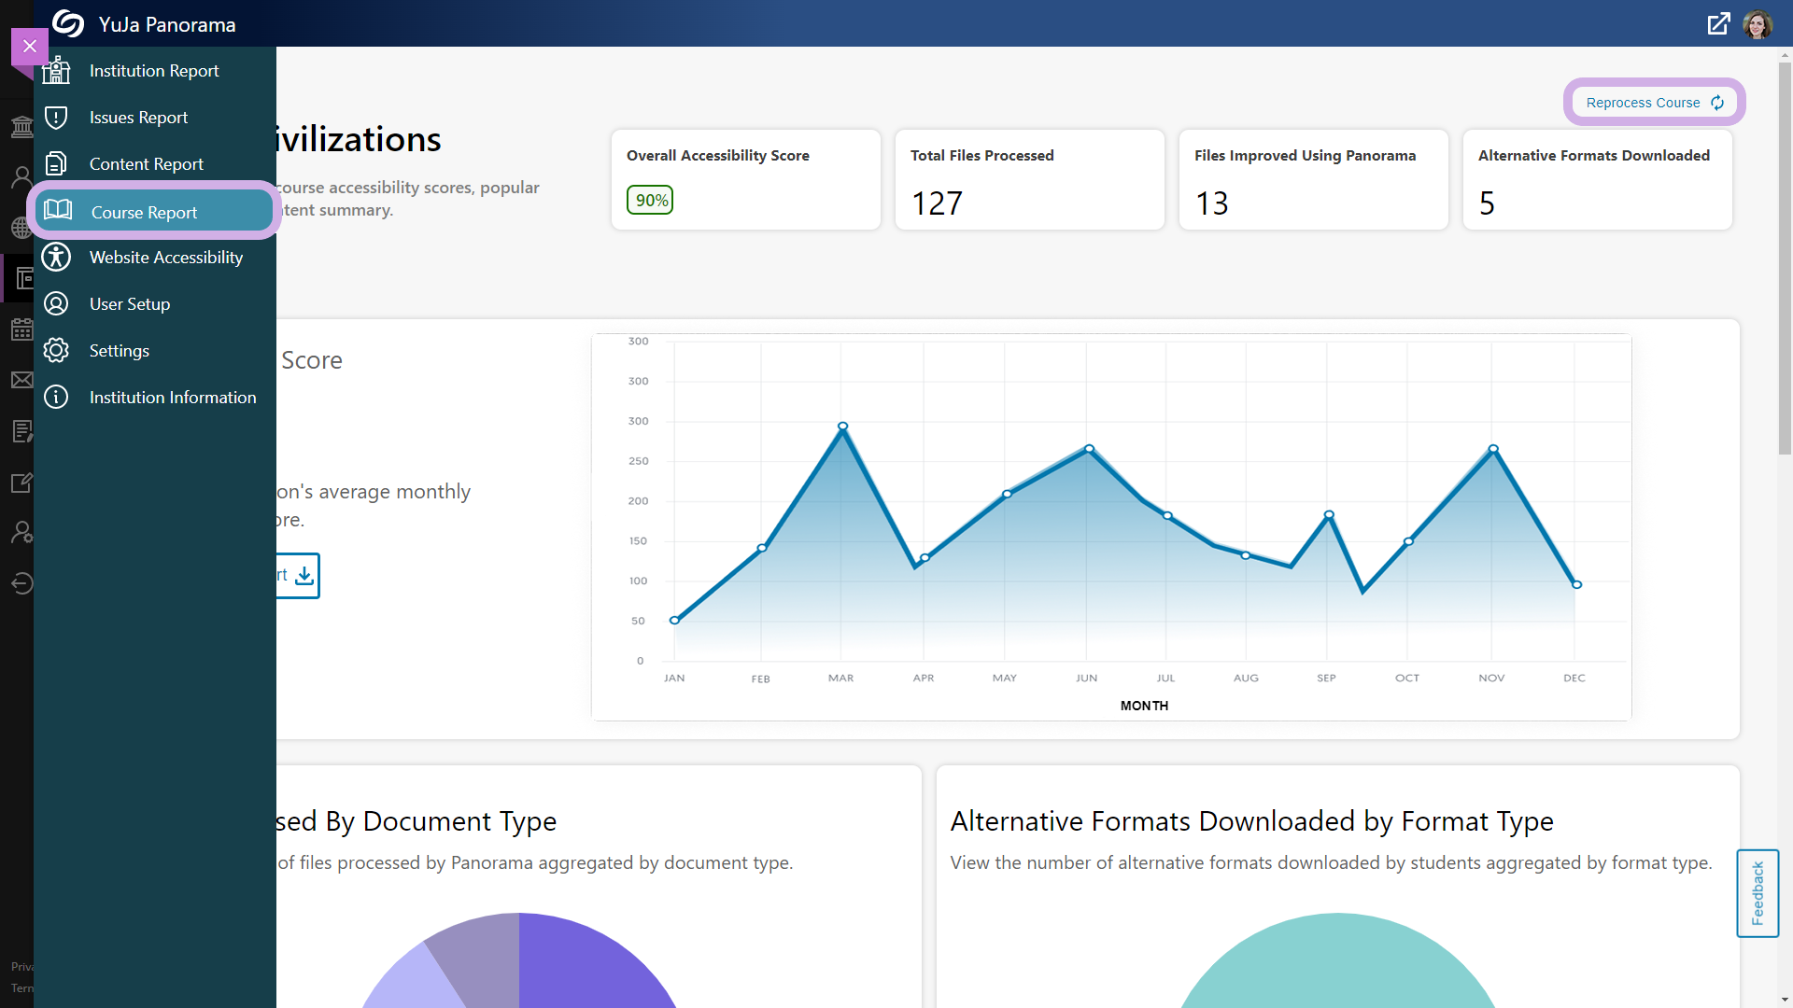
Task: Click the active courses icon in the left rail
Action: (x=24, y=278)
